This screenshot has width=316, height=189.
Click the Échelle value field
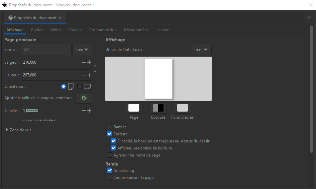pos(51,111)
